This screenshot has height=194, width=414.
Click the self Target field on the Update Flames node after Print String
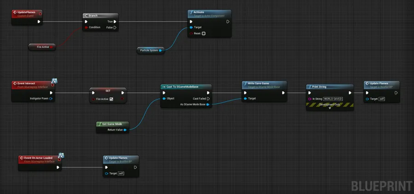(x=382, y=99)
